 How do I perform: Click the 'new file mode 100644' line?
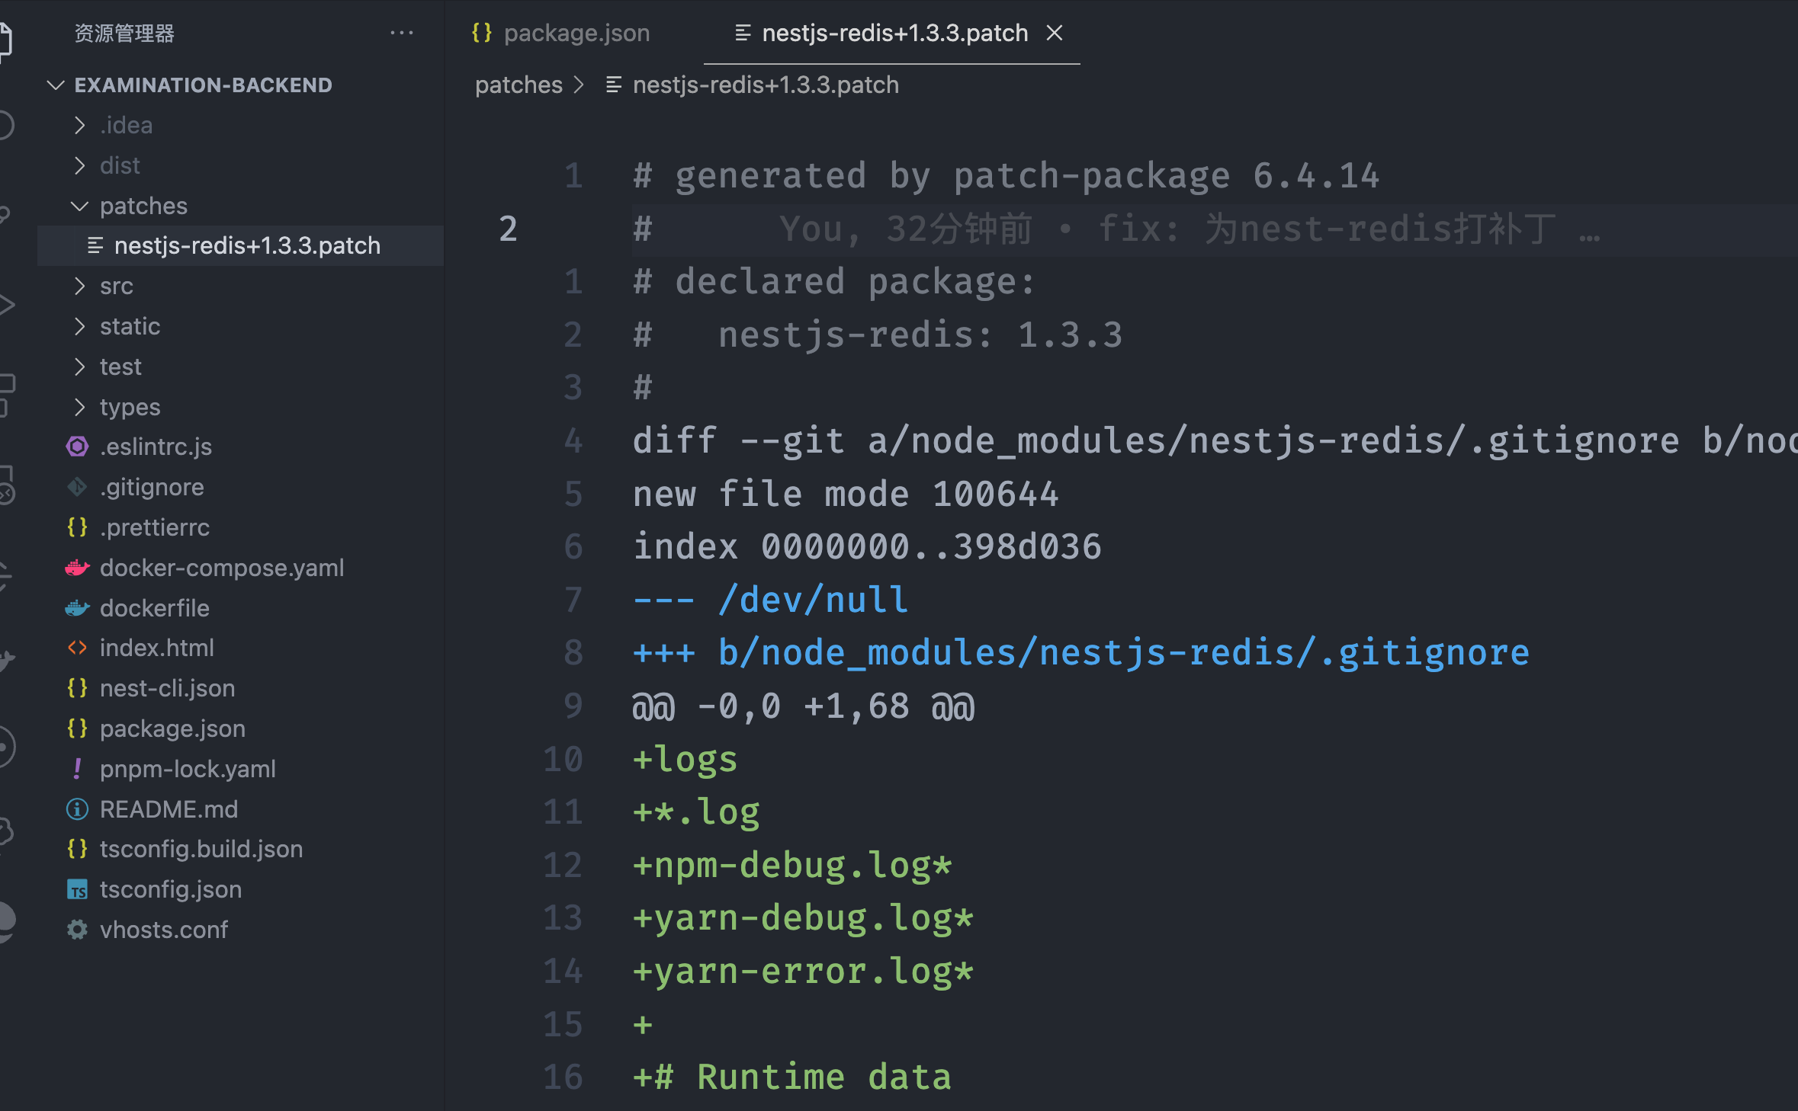click(x=846, y=494)
